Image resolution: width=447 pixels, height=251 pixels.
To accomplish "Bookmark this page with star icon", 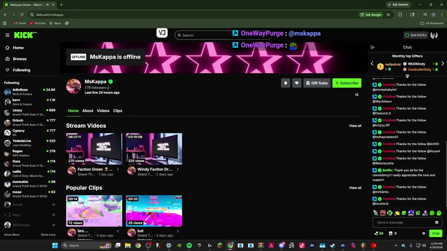I will tap(388, 15).
